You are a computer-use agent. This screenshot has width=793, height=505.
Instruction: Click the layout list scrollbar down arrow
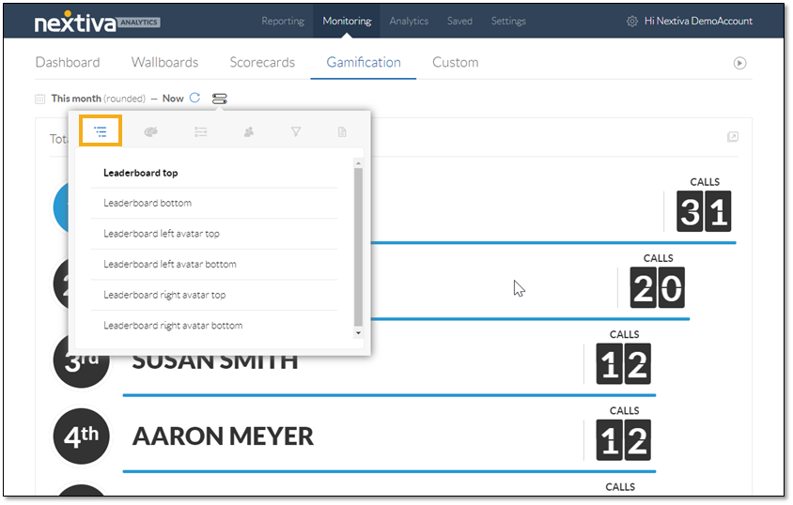point(358,333)
